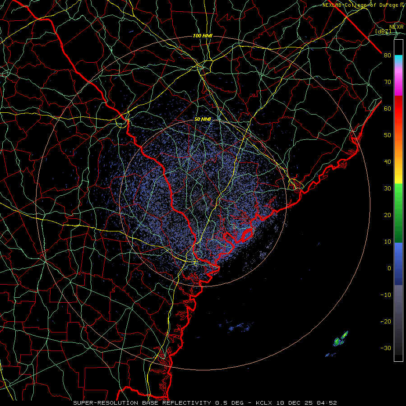The image size is (406, 406).
Task: Click the 10 value on the dBZ scale
Action: [388, 242]
